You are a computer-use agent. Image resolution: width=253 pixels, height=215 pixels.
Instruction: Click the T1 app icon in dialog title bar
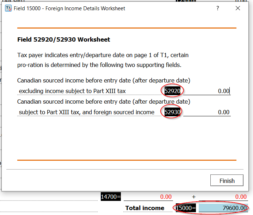pos(8,8)
